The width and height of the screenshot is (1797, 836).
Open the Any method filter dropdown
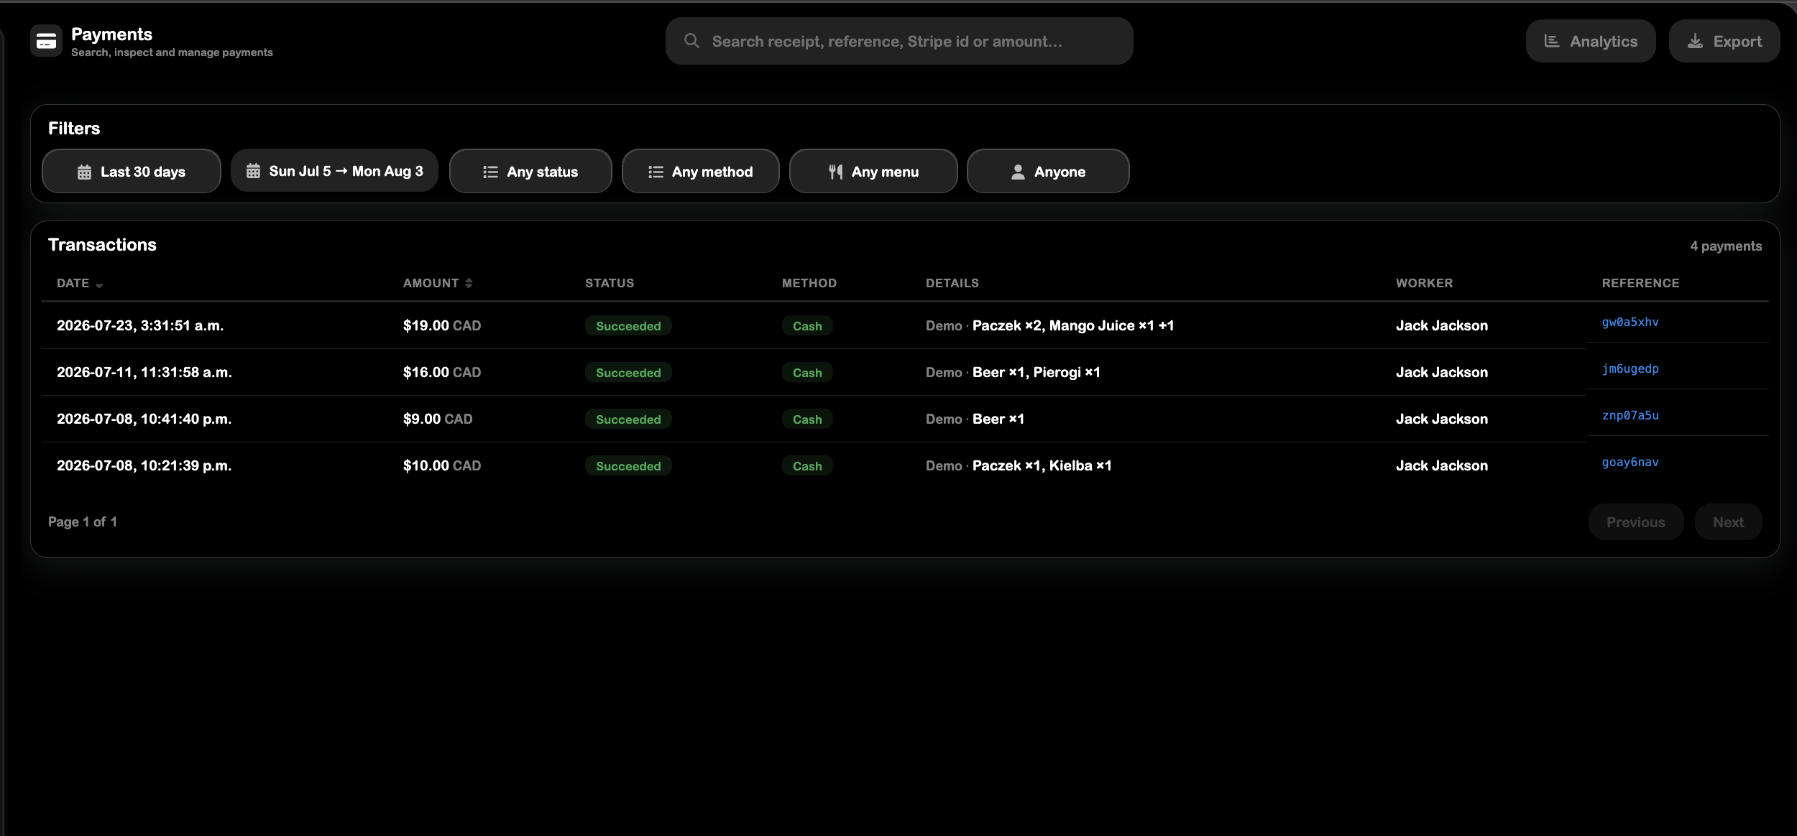[701, 171]
